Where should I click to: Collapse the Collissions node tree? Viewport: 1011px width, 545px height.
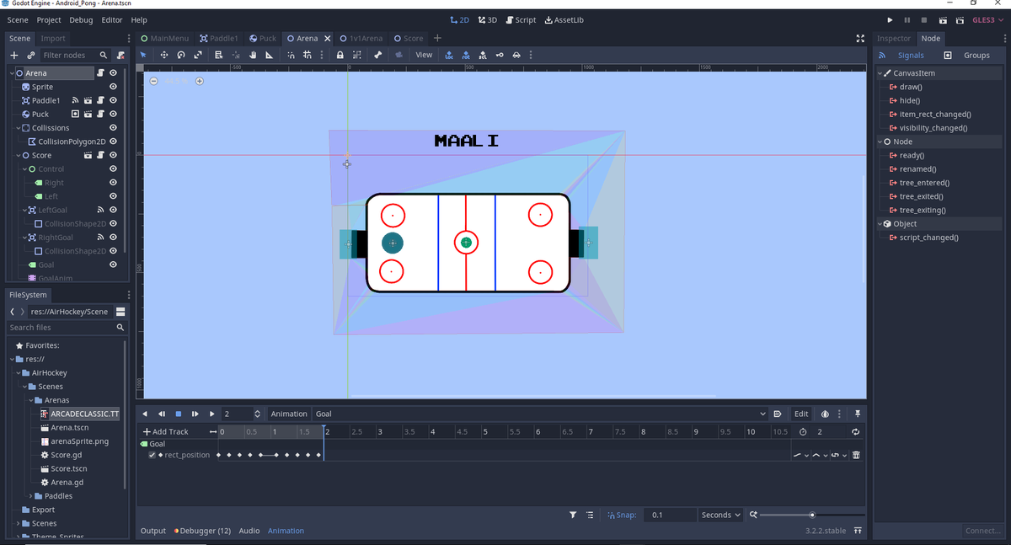(17, 128)
